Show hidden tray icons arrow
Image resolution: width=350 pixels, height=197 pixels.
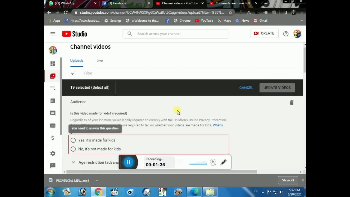click(x=263, y=192)
